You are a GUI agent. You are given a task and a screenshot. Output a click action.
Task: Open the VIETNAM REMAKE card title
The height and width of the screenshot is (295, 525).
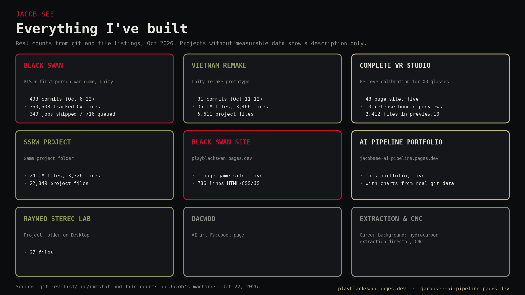click(x=219, y=65)
